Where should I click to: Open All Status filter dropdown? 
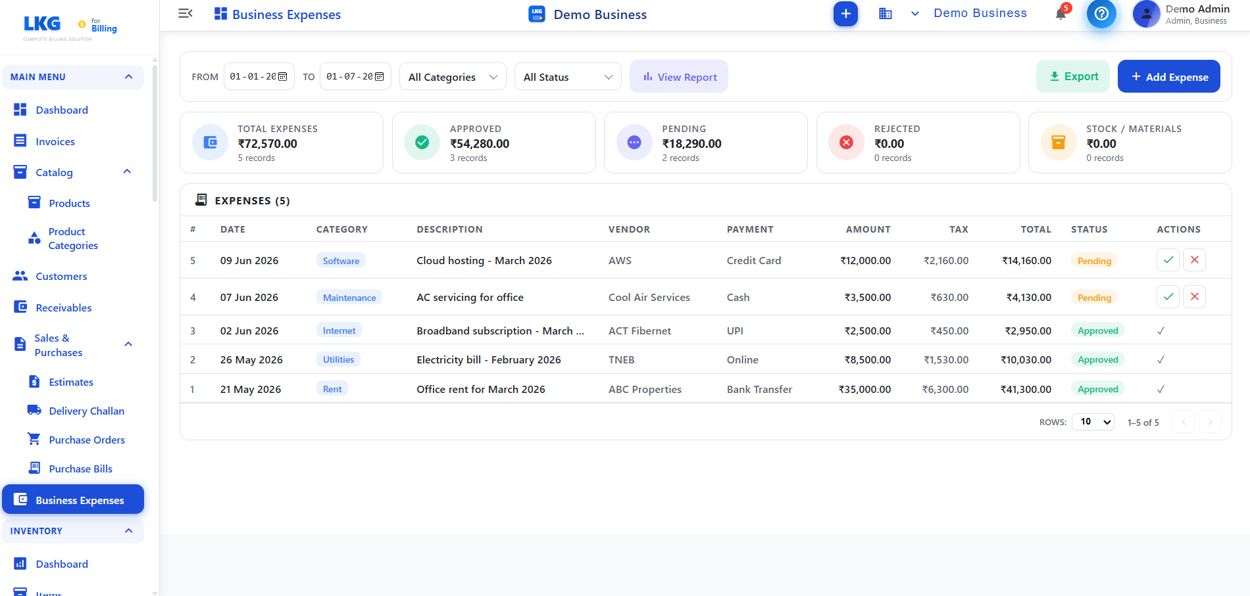click(568, 77)
